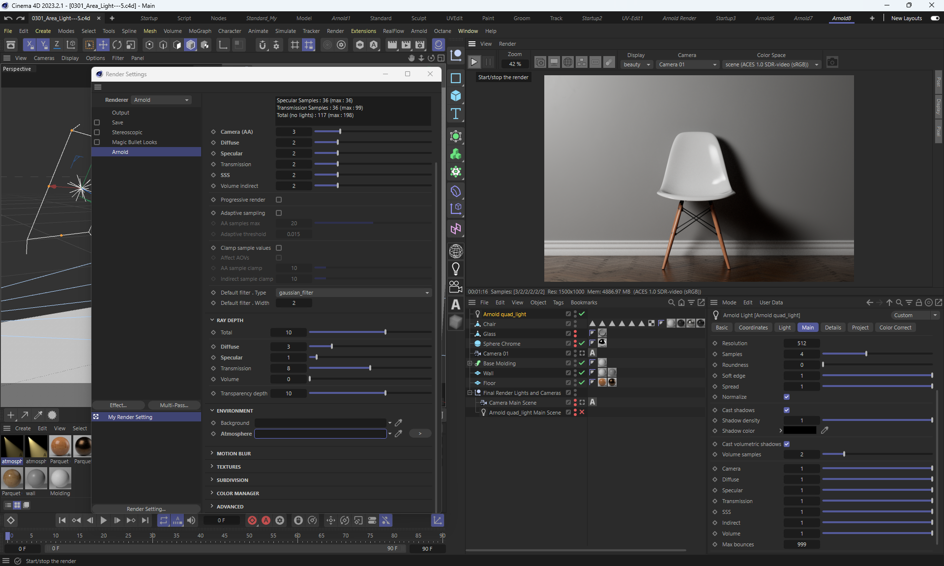Click the snapshot camera icon in render view
This screenshot has height=566, width=944.
coord(831,62)
